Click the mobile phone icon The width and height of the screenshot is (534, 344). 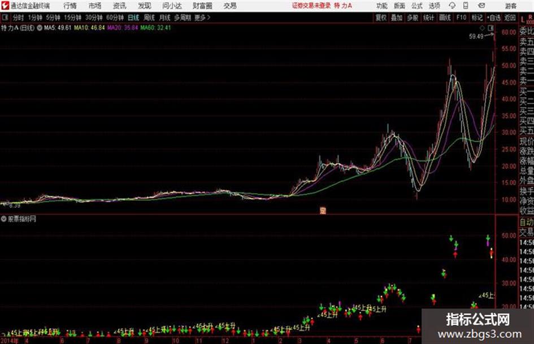[x=466, y=6]
